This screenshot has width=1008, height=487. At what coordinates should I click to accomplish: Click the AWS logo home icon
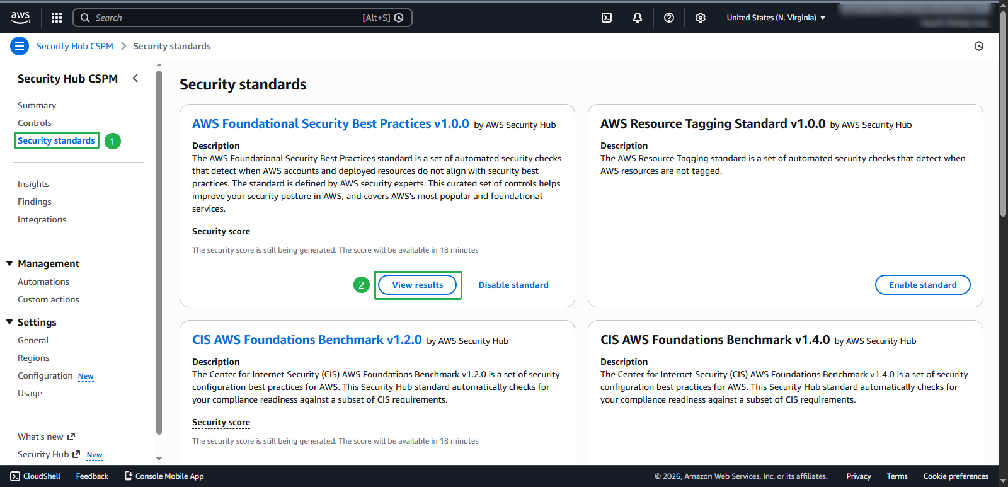tap(21, 18)
